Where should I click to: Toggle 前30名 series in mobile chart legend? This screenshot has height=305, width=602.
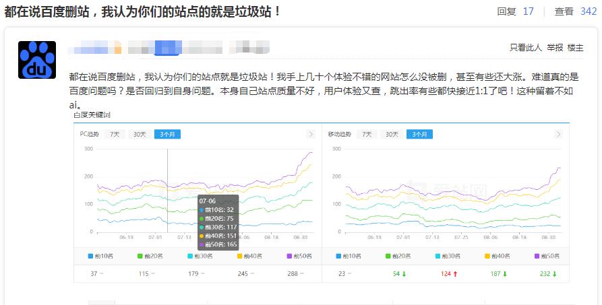[448, 256]
